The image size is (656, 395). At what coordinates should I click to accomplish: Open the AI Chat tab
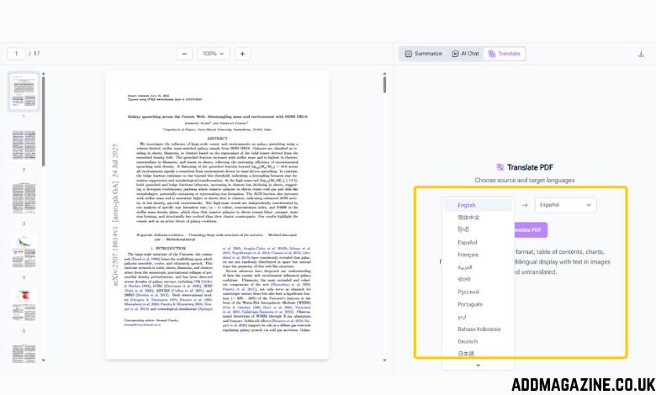click(465, 54)
